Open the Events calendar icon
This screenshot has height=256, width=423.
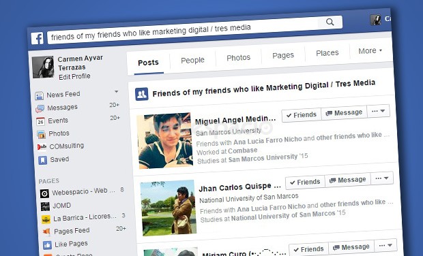pos(40,121)
